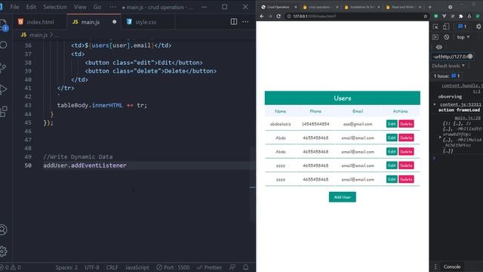This screenshot has width=483, height=272.
Task: Open the more menus ellipsis in VS Code menu bar
Action: pyautogui.click(x=113, y=7)
